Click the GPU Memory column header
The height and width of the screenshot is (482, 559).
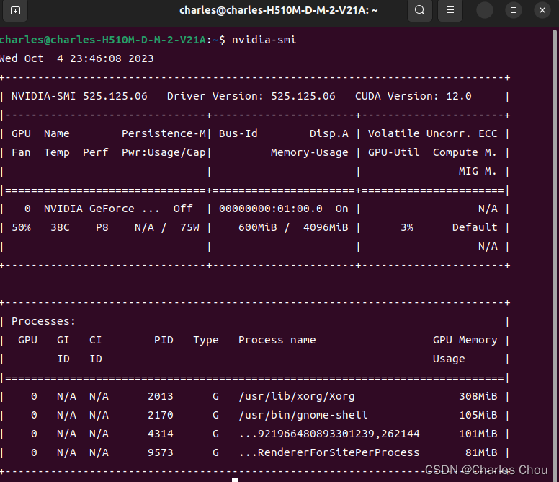(x=465, y=340)
